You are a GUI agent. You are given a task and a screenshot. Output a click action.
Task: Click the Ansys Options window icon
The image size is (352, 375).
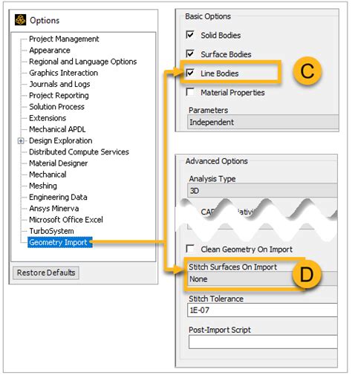pyautogui.click(x=20, y=20)
